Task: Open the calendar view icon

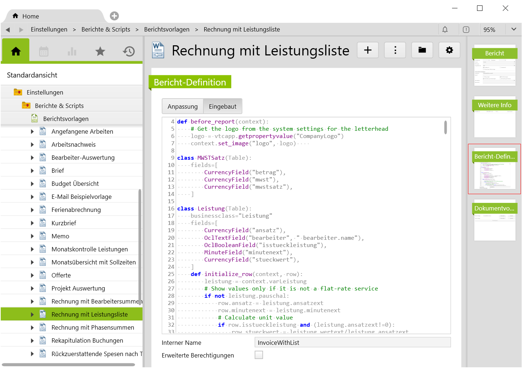Action: click(x=44, y=51)
